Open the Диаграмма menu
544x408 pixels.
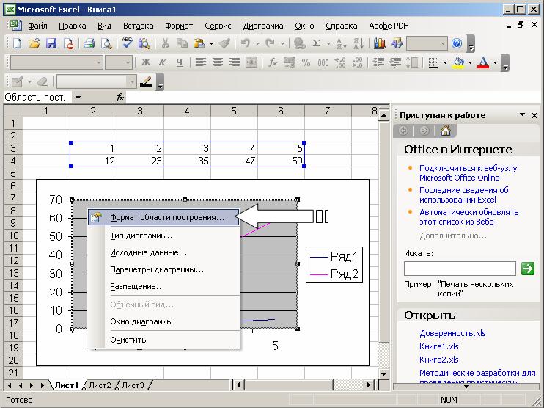263,26
